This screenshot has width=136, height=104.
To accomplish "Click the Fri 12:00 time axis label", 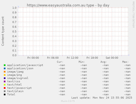I will pyautogui.click(x=73, y=58).
